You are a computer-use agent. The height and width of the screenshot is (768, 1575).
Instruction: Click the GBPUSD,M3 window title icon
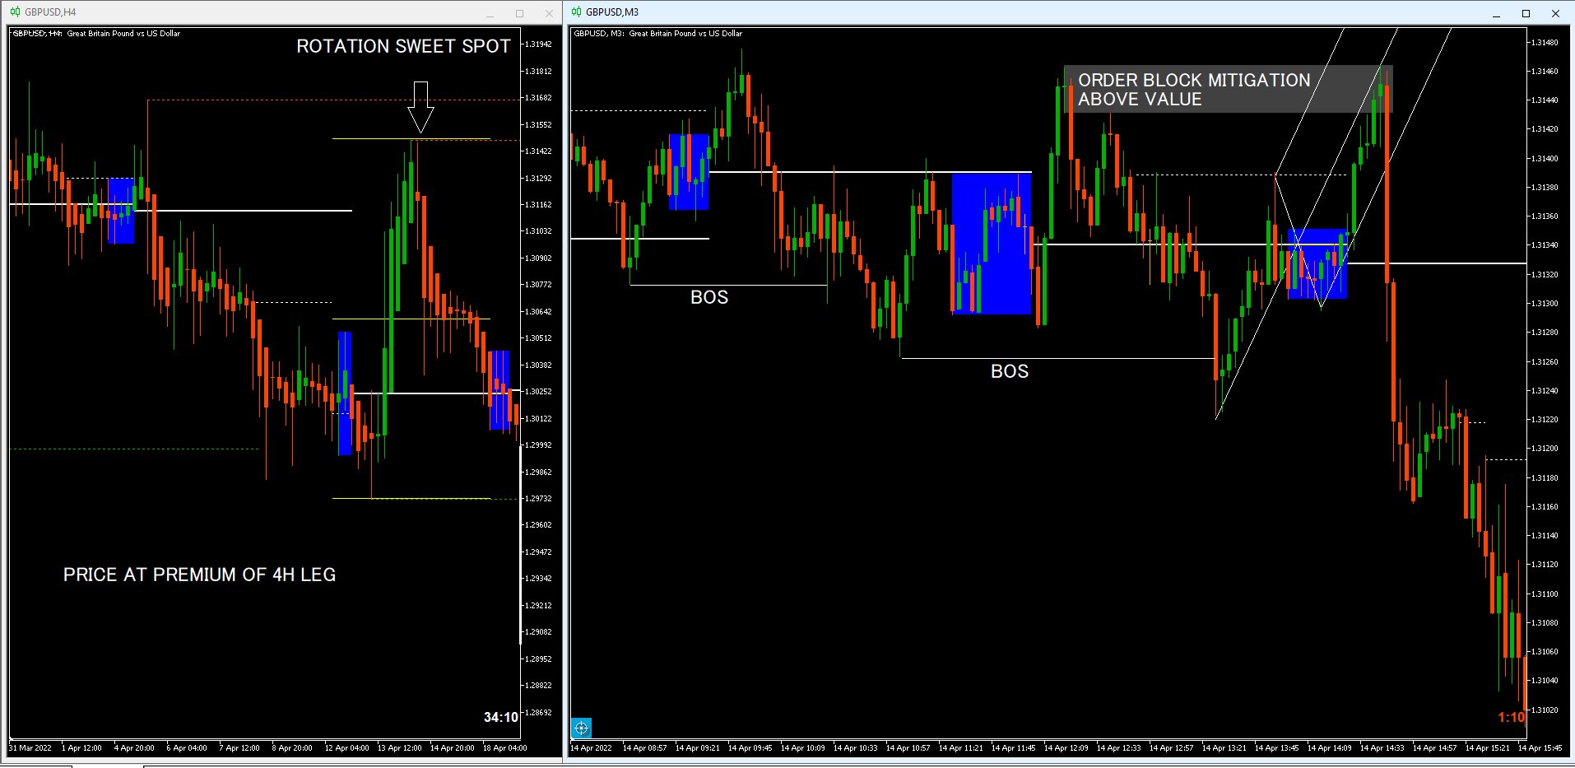point(577,12)
